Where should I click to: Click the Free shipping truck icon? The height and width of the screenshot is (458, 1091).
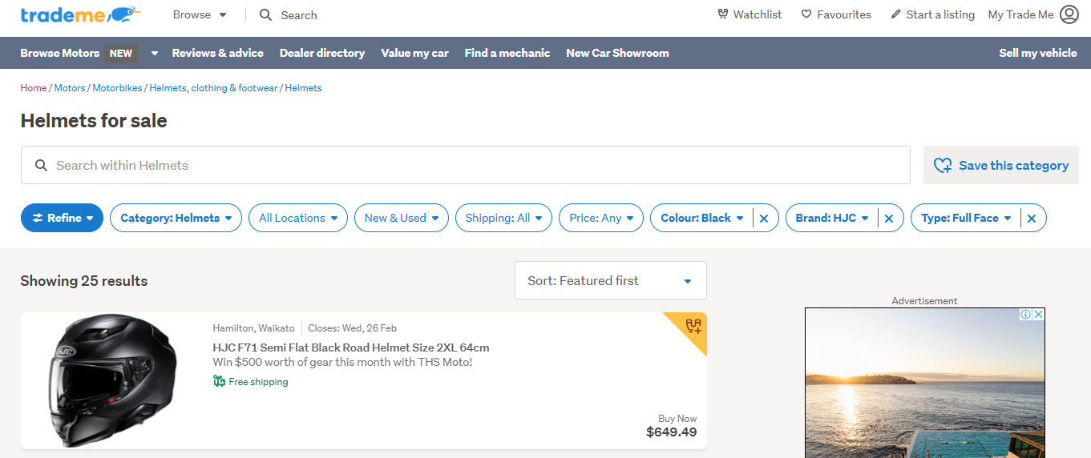point(219,381)
